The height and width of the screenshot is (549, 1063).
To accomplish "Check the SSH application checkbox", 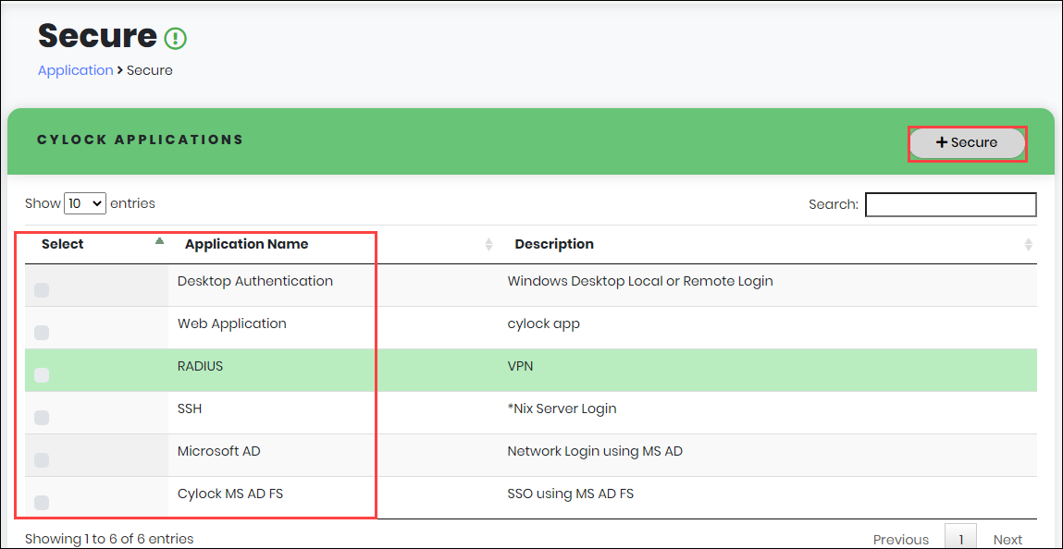I will (x=42, y=418).
